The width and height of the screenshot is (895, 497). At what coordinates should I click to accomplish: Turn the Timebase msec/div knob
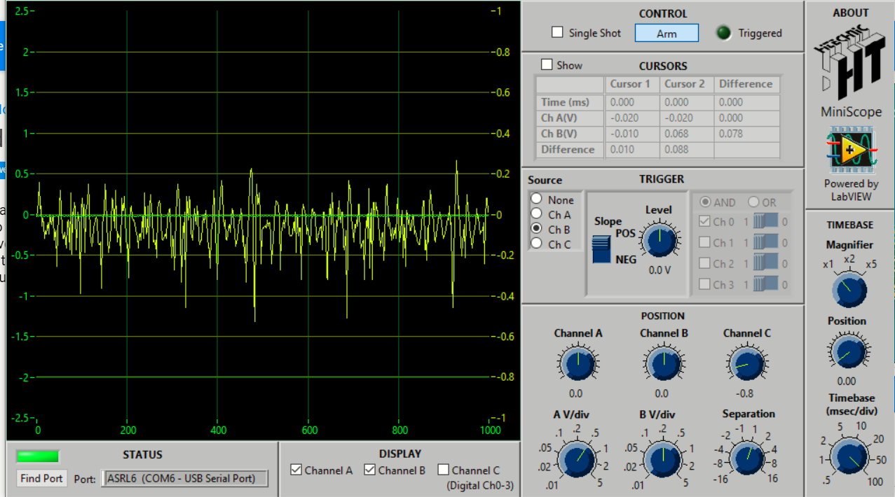849,458
